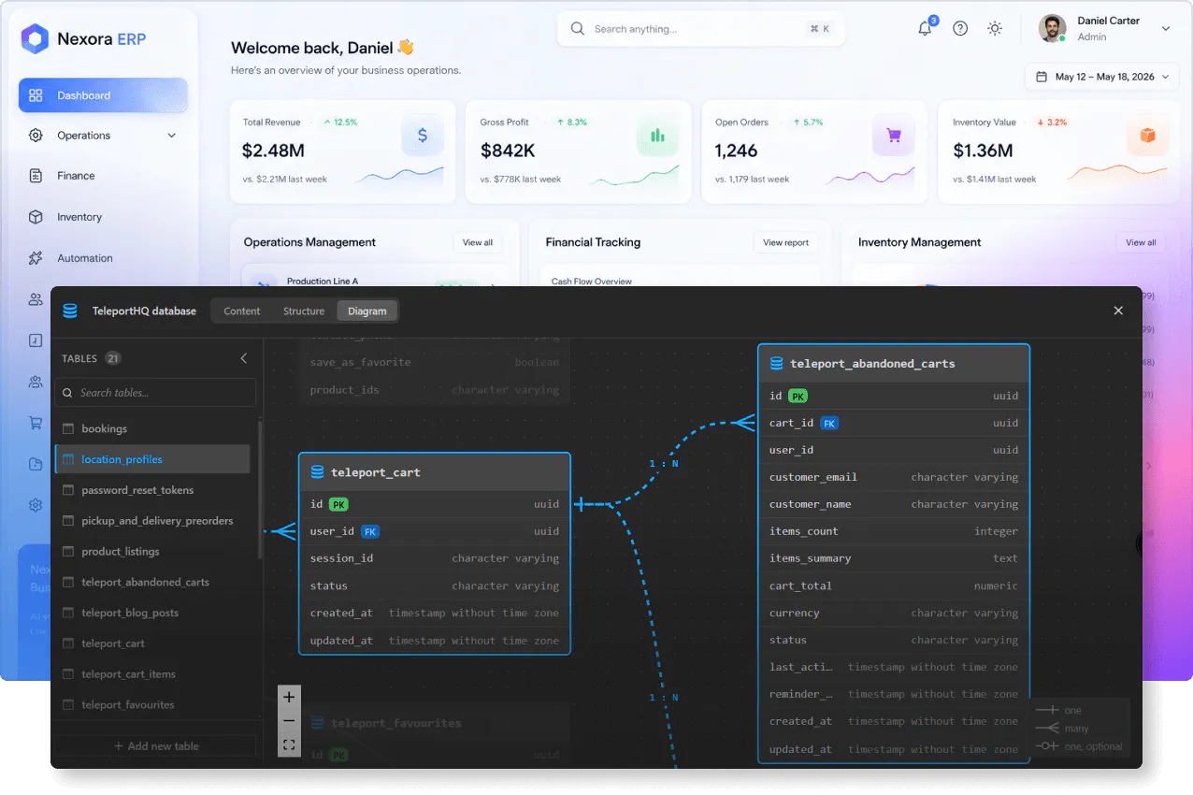Open the May 12 – May 18 date range picker
This screenshot has height=795, width=1193.
[1102, 77]
